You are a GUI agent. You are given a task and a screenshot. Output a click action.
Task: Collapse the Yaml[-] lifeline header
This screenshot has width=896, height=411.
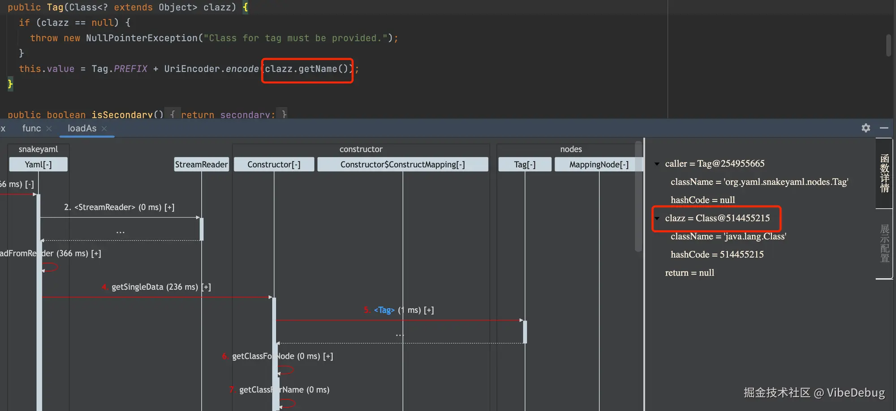point(38,164)
